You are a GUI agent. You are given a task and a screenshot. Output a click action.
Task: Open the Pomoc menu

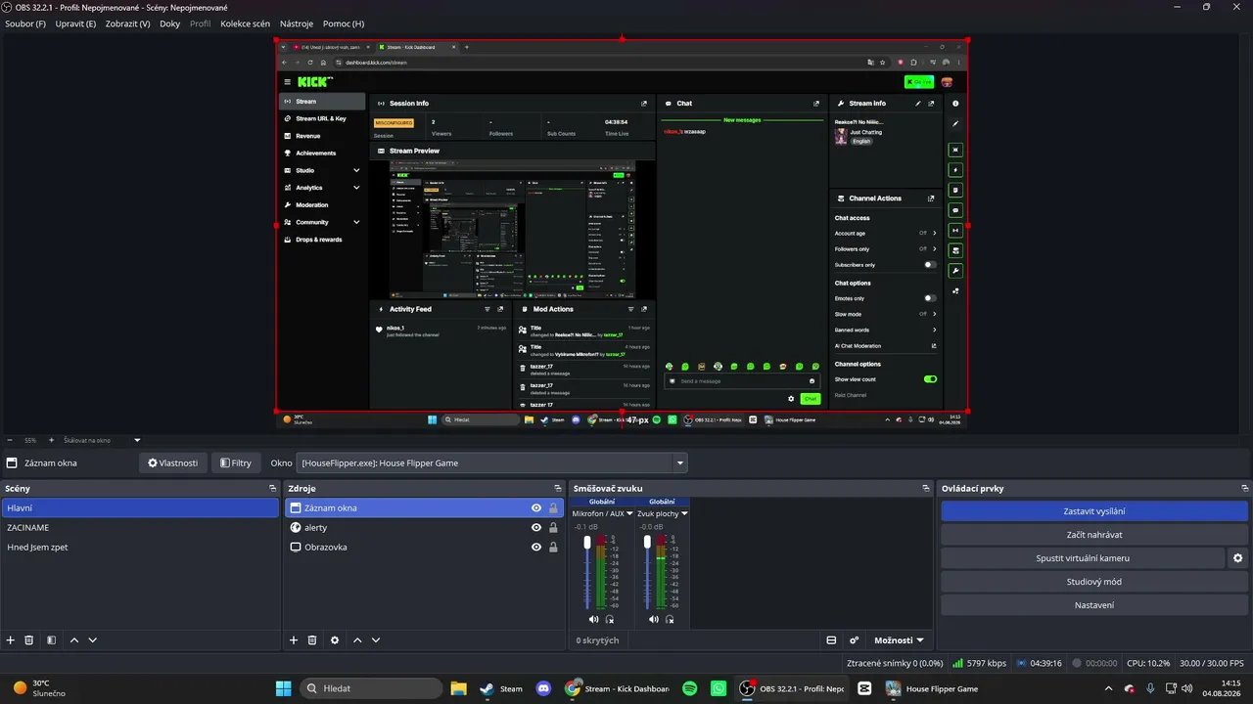tap(343, 23)
